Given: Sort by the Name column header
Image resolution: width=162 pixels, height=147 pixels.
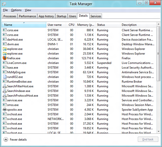Looking at the screenshot, I should coord(24,25).
